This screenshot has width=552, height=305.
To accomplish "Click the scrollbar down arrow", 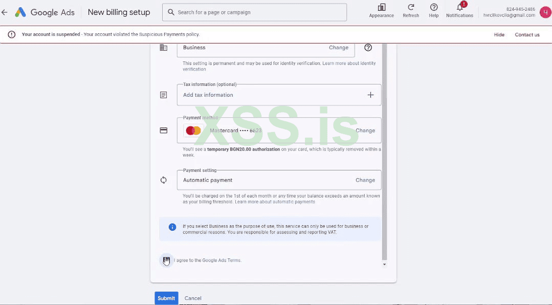I will click(x=384, y=264).
